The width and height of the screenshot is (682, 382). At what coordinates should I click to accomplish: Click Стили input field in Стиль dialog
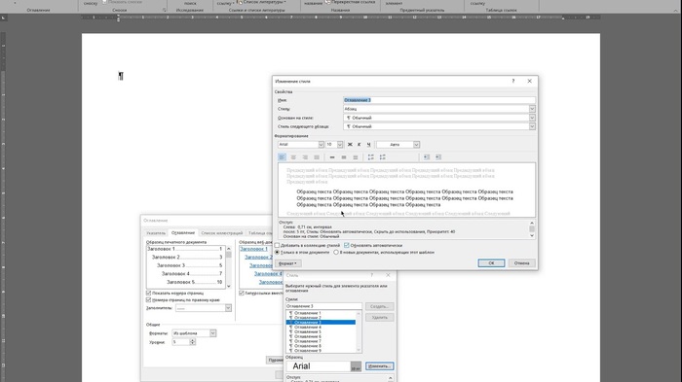tap(323, 306)
